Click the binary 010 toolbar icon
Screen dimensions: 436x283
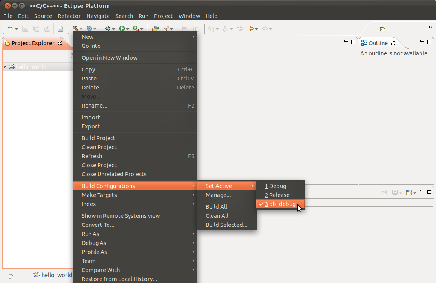point(60,29)
